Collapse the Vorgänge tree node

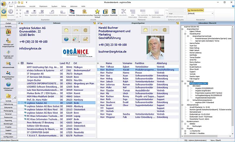pyautogui.click(x=182, y=81)
